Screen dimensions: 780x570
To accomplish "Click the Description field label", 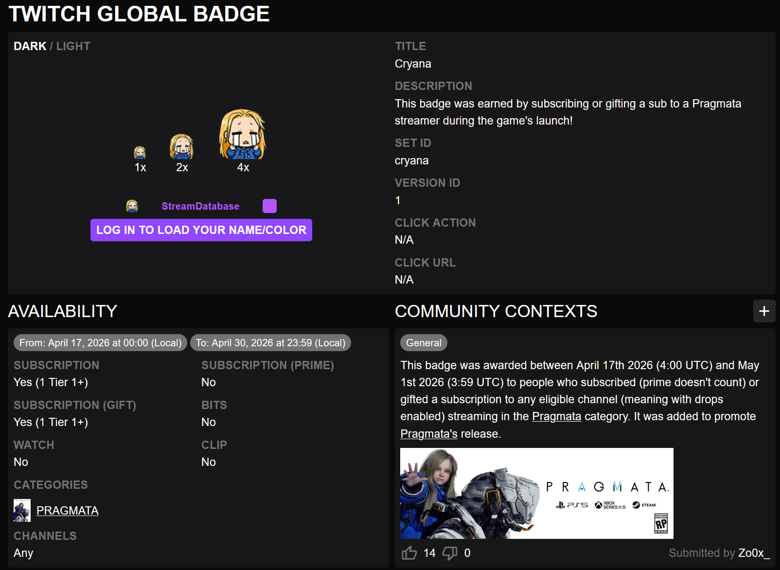I will point(433,86).
